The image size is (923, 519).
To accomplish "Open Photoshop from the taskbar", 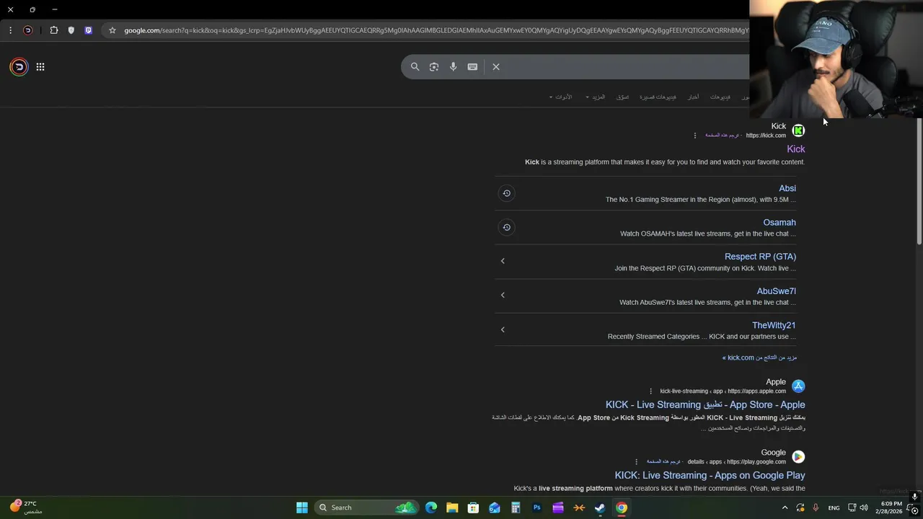I will [536, 507].
